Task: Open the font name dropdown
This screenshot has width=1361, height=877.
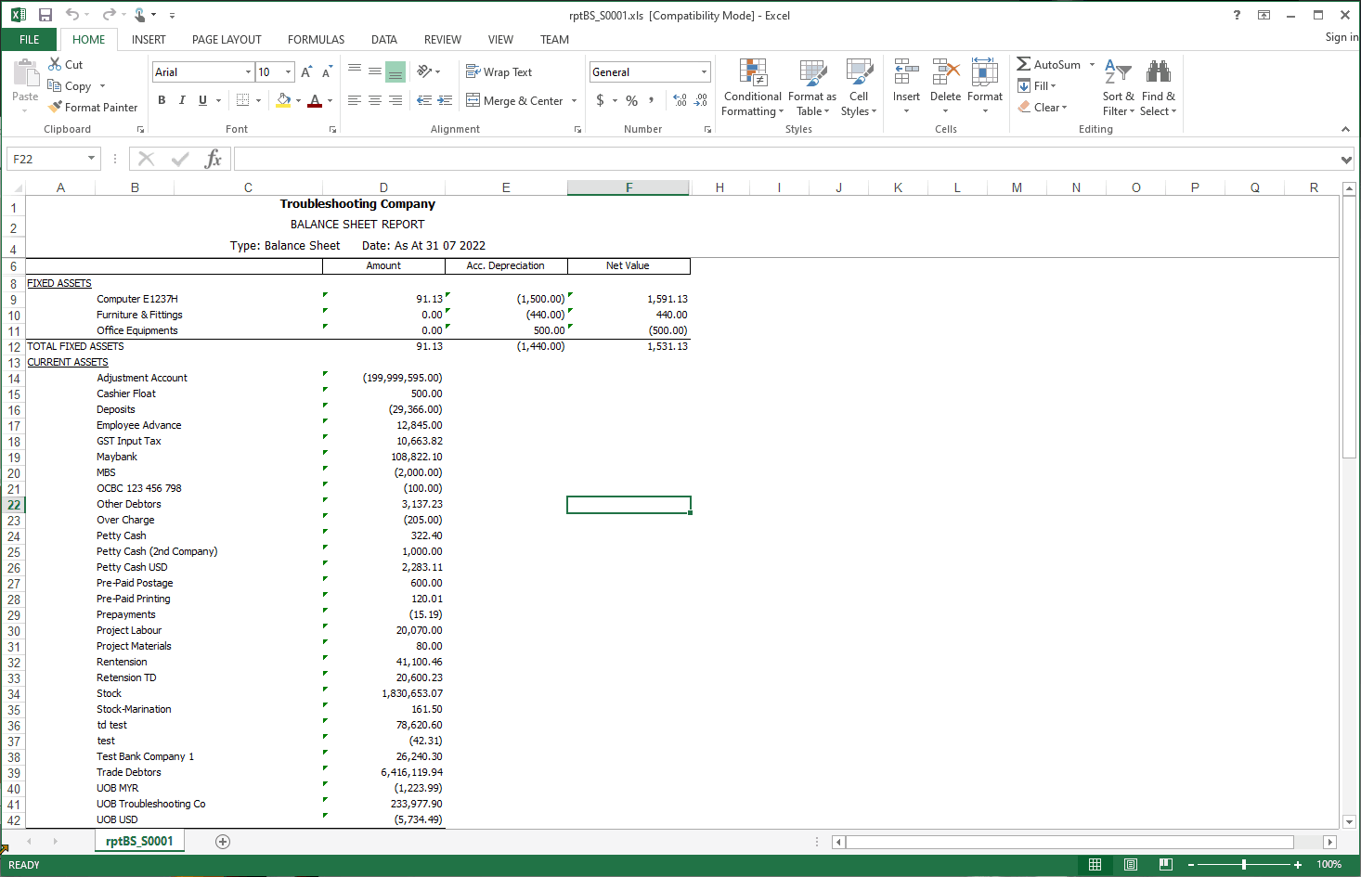Action: click(x=247, y=71)
